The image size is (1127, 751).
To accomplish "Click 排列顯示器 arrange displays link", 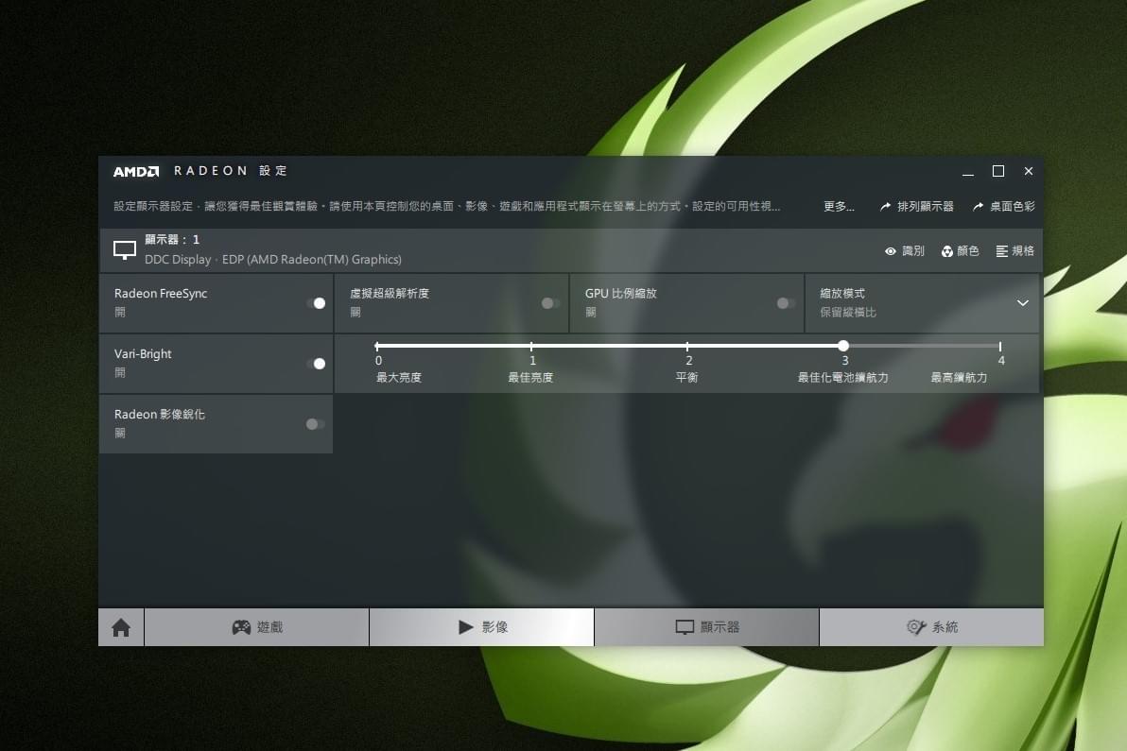I will [917, 207].
